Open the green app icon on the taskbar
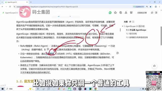 (x=69, y=89)
